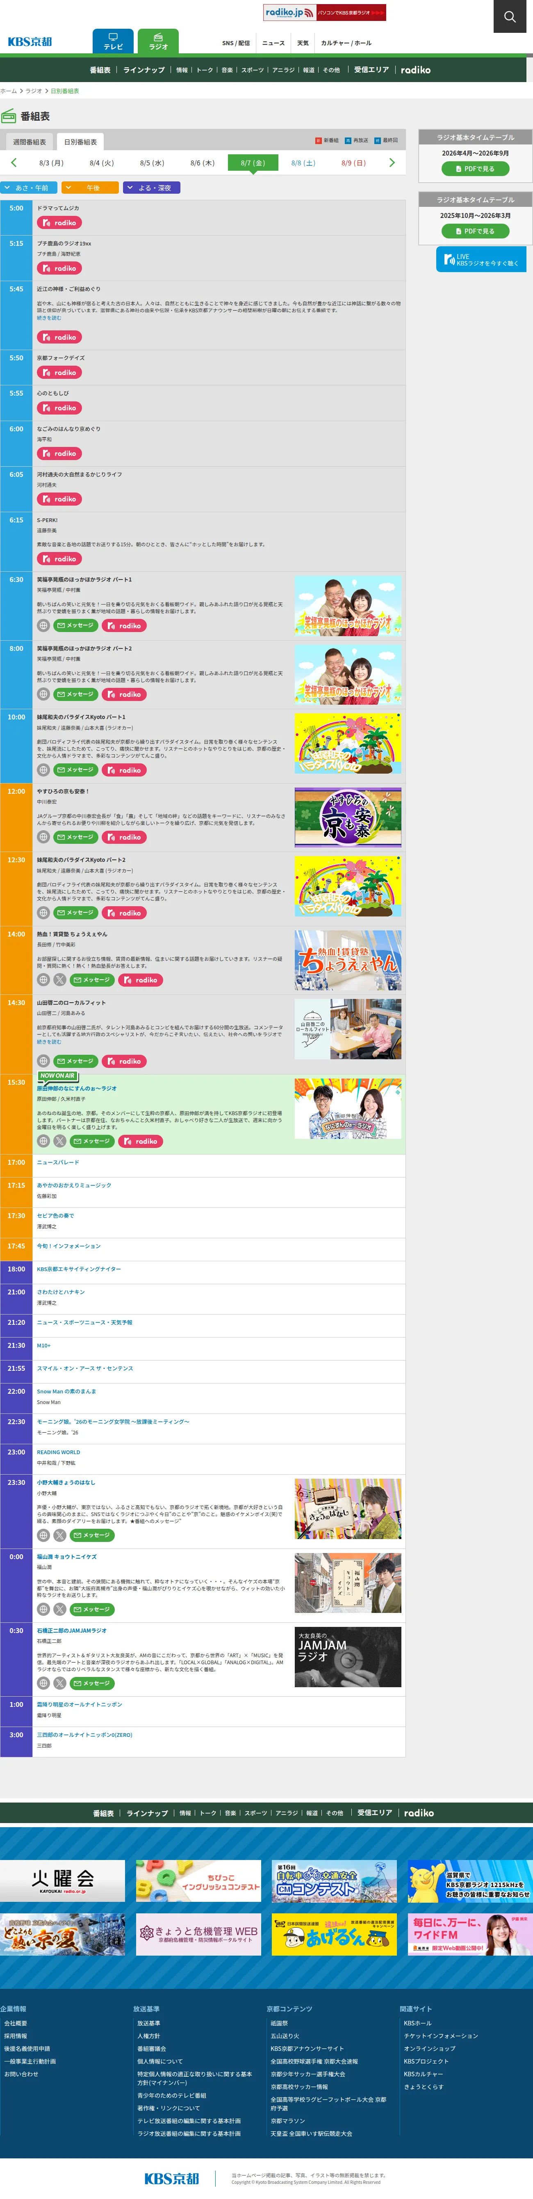Viewport: 533px width, 2199px height.
Task: Open the 受信エリア menu item
Action: tap(371, 70)
